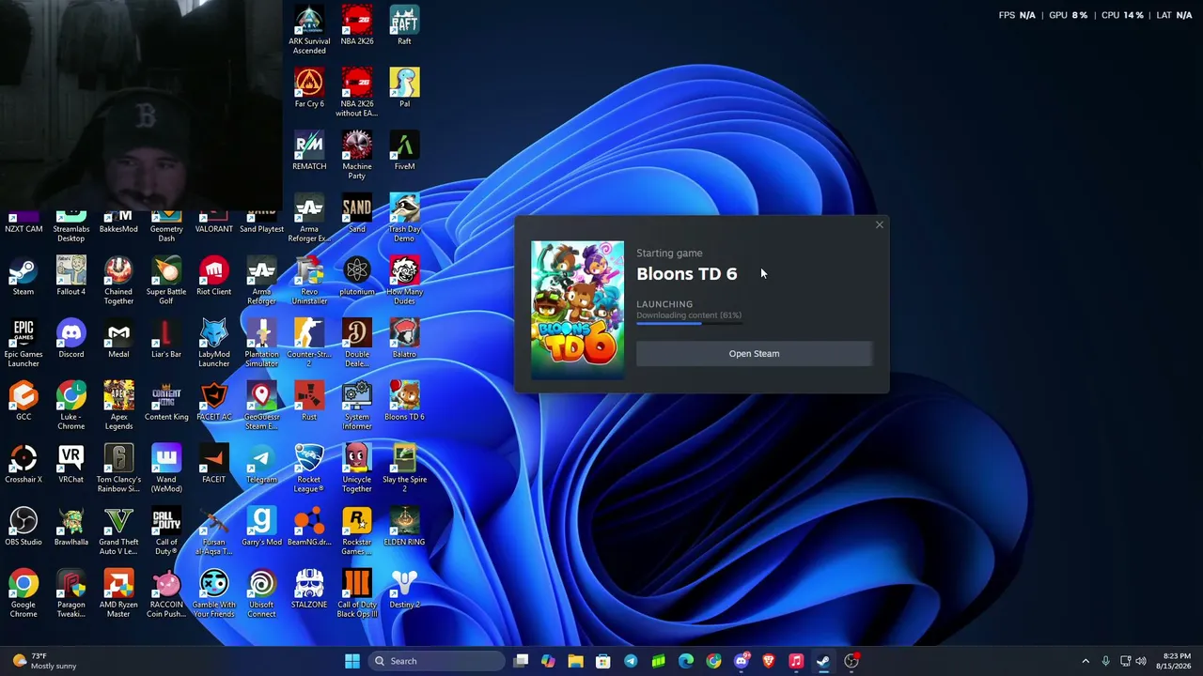
Task: Select the FiveM desktop icon
Action: tap(404, 152)
